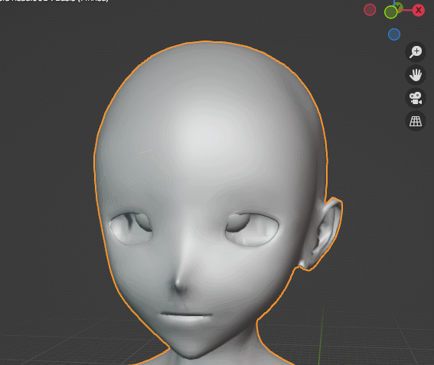Click the blue negative Z axis circle
Image resolution: width=434 pixels, height=365 pixels.
(394, 34)
